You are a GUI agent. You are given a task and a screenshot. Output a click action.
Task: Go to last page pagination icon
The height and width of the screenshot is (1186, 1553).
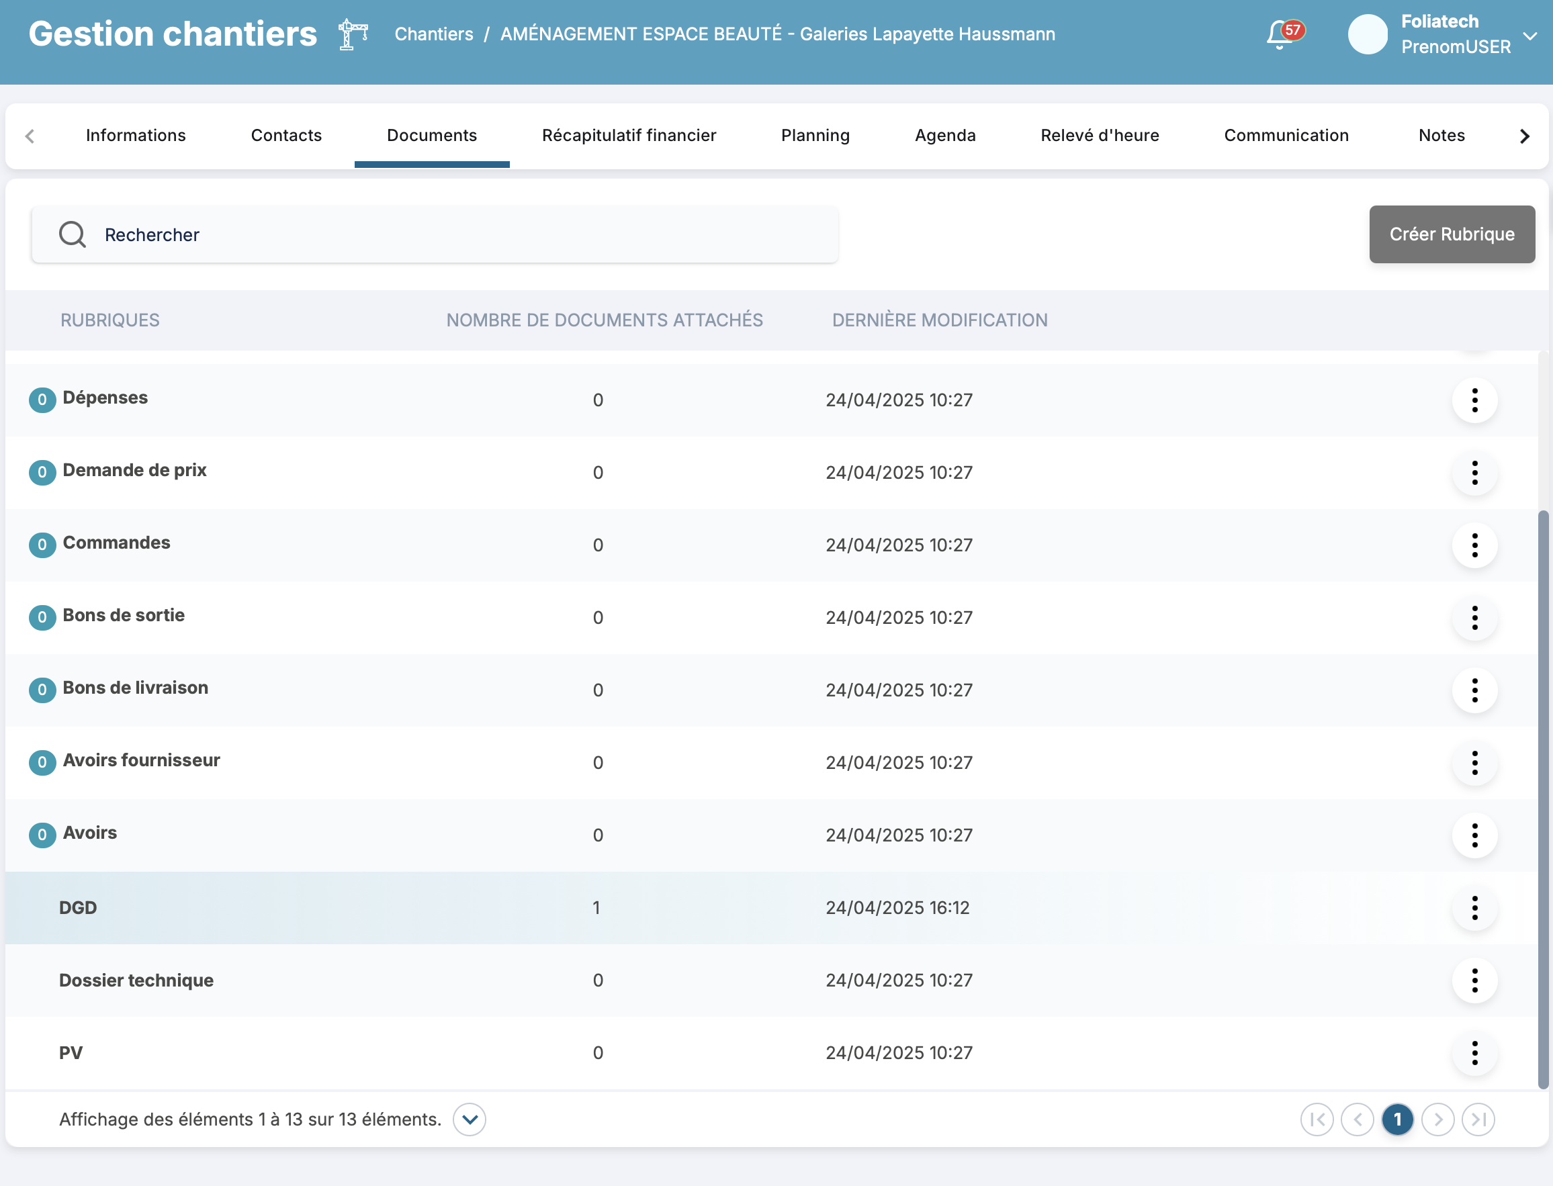(1478, 1120)
